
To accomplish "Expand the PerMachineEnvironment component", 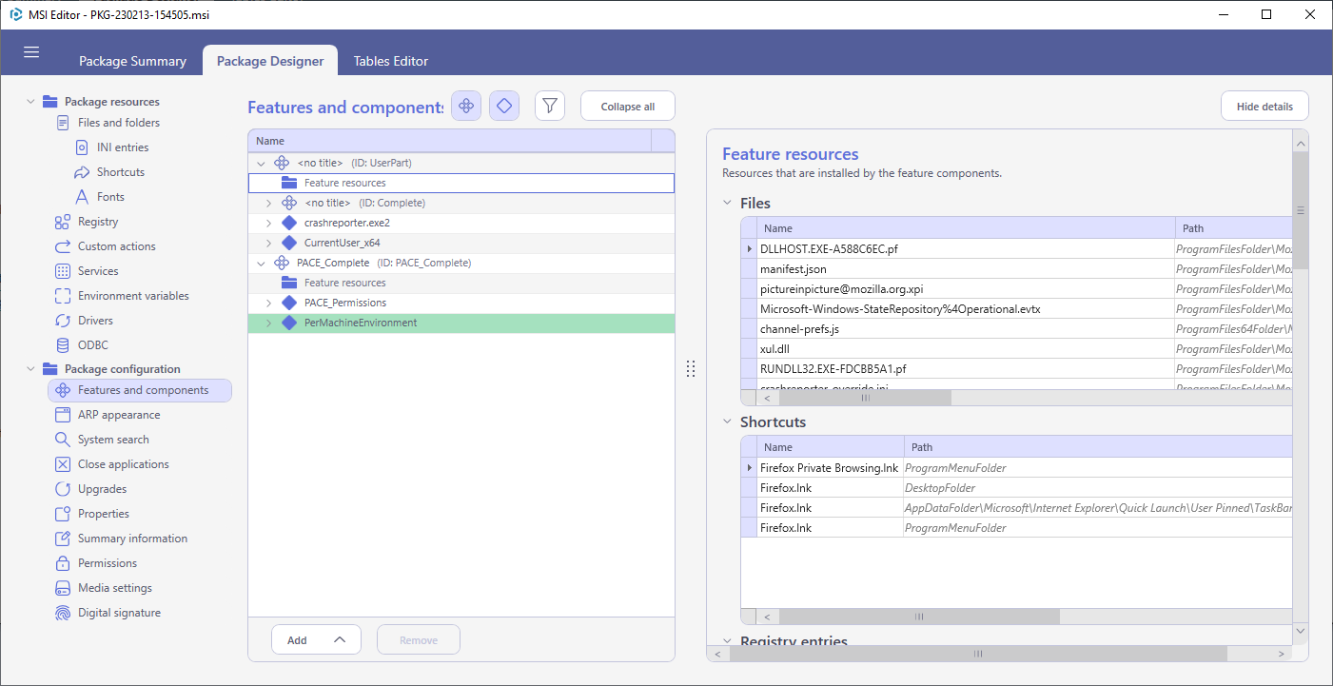I will [268, 323].
